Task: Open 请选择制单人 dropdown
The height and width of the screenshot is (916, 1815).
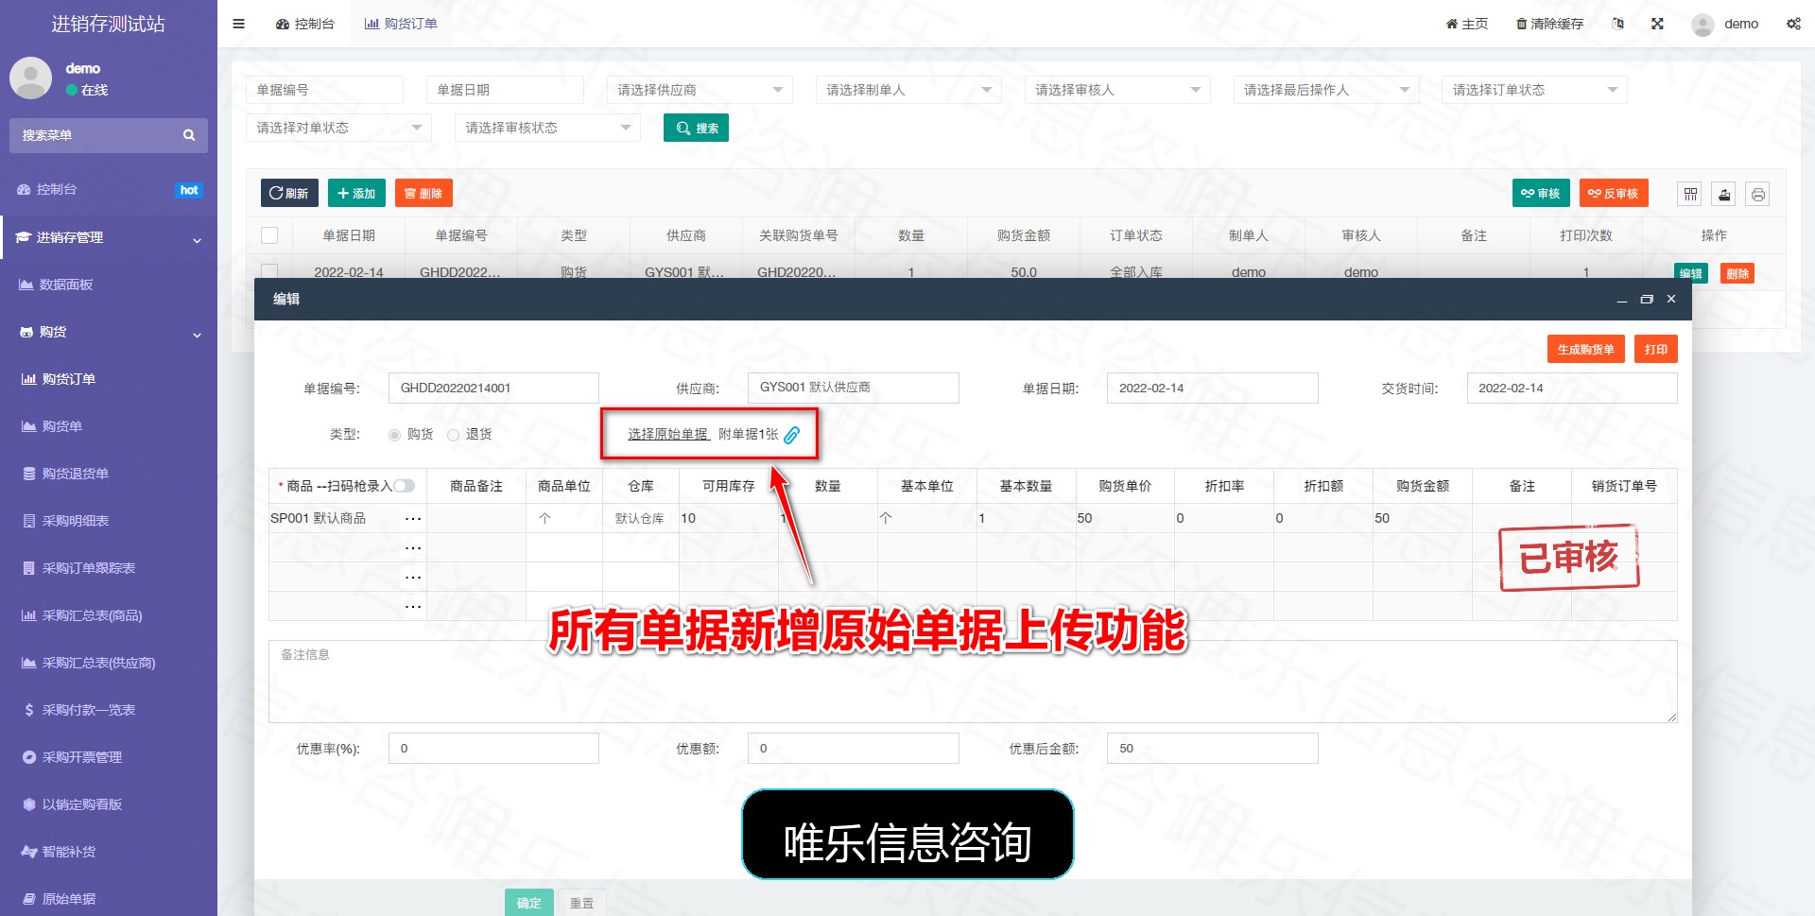Action: (907, 90)
